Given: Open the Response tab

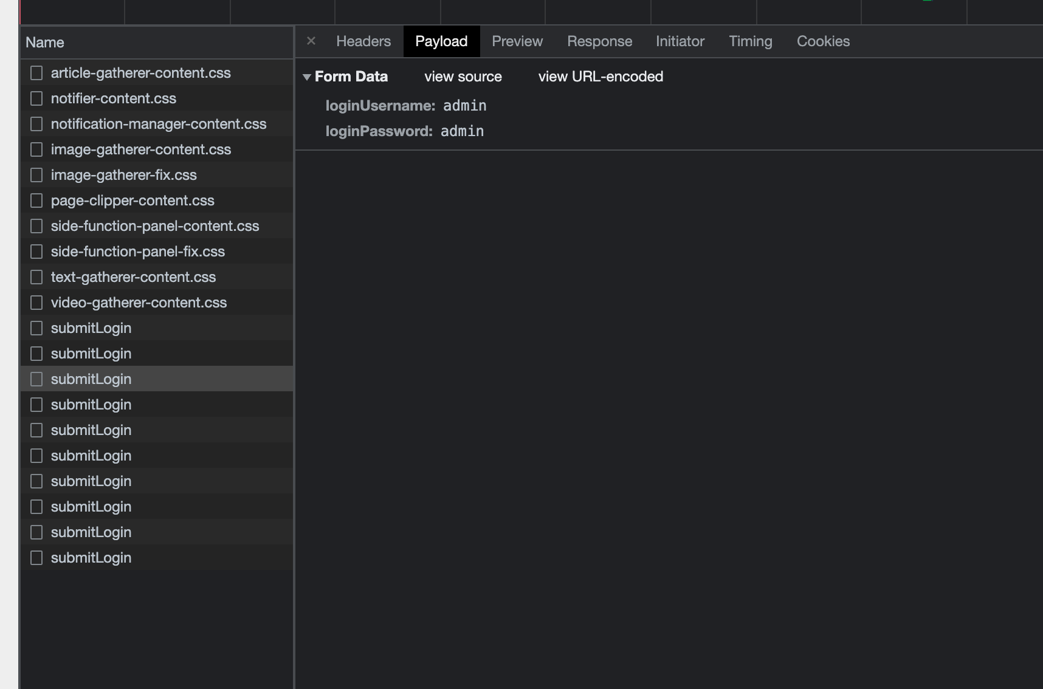Looking at the screenshot, I should point(599,41).
